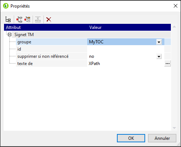Click the scrollbar up arrow
The image size is (181, 147).
(174, 27)
